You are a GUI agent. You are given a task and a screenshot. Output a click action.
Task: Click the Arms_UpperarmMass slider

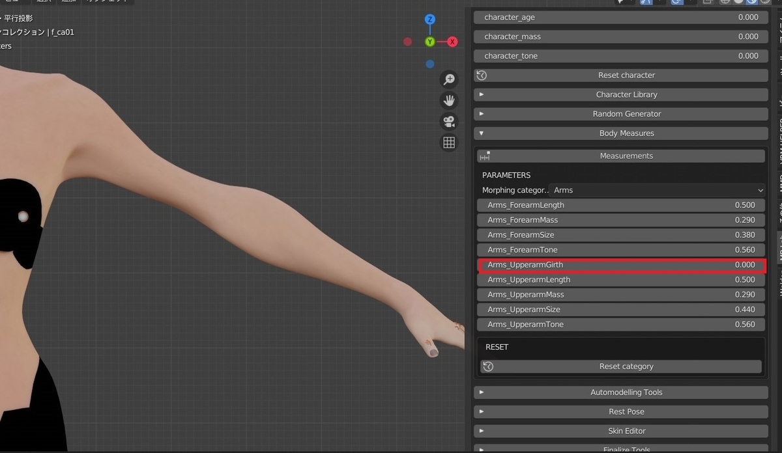(621, 295)
